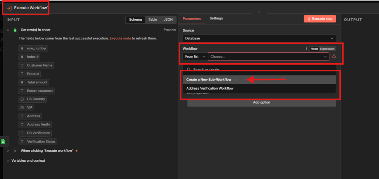Click the lightning bolt trigger icon

tap(77, 151)
